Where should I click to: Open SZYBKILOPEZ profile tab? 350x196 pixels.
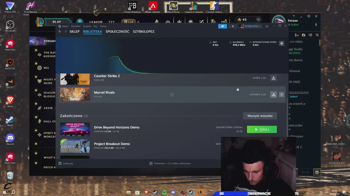point(144,32)
